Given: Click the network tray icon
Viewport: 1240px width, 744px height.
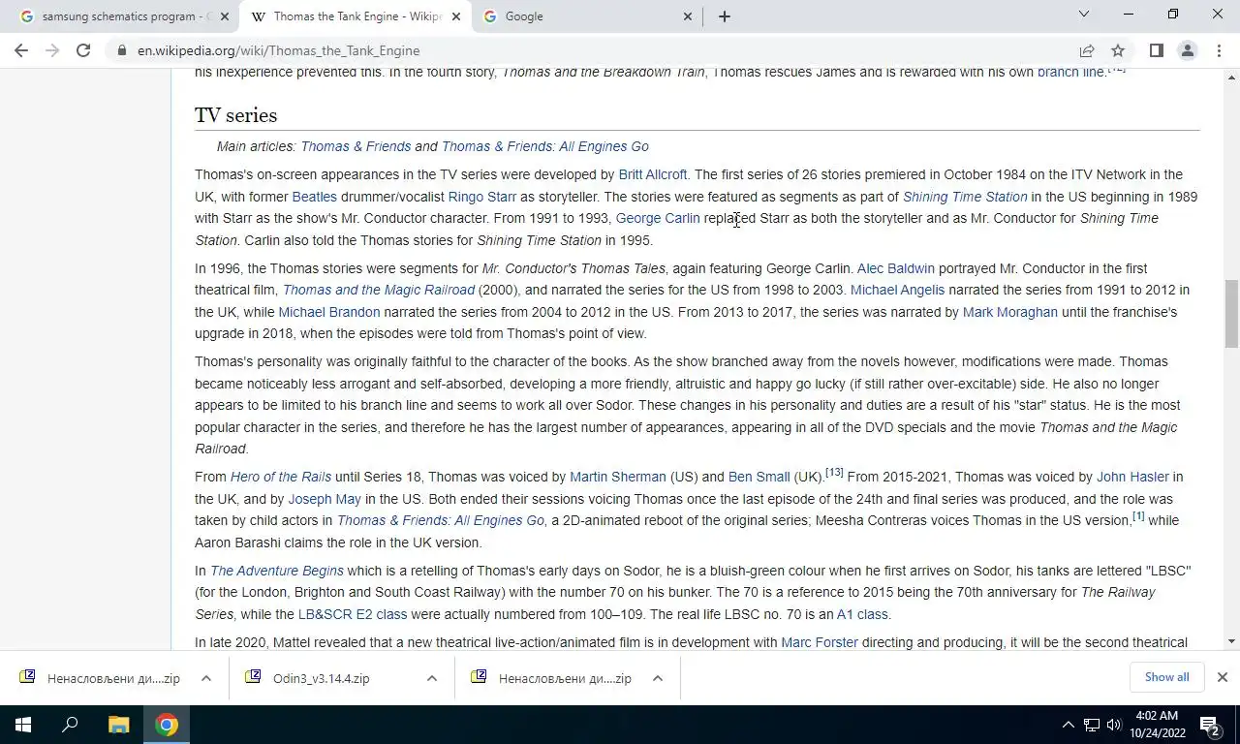Looking at the screenshot, I should 1091,725.
